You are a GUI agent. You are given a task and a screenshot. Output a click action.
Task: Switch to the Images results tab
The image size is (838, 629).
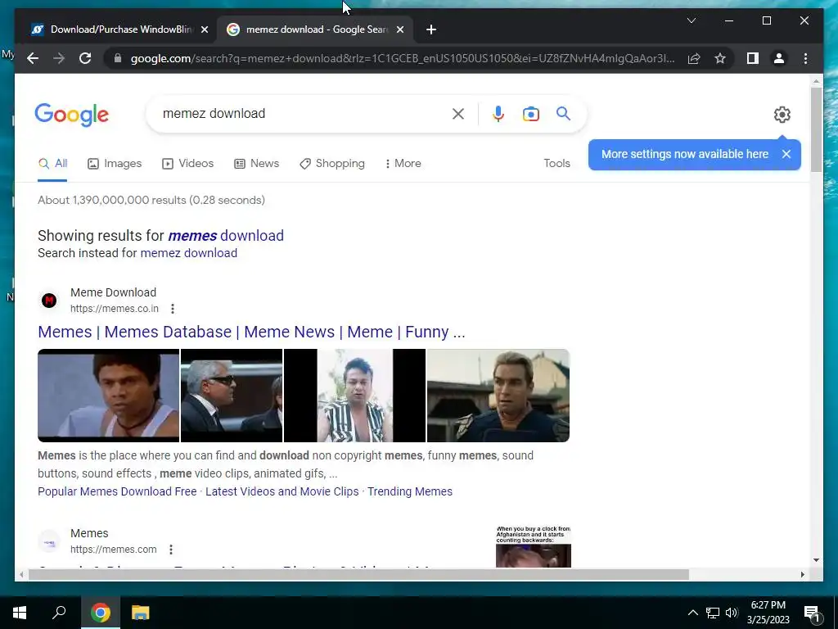pyautogui.click(x=115, y=164)
